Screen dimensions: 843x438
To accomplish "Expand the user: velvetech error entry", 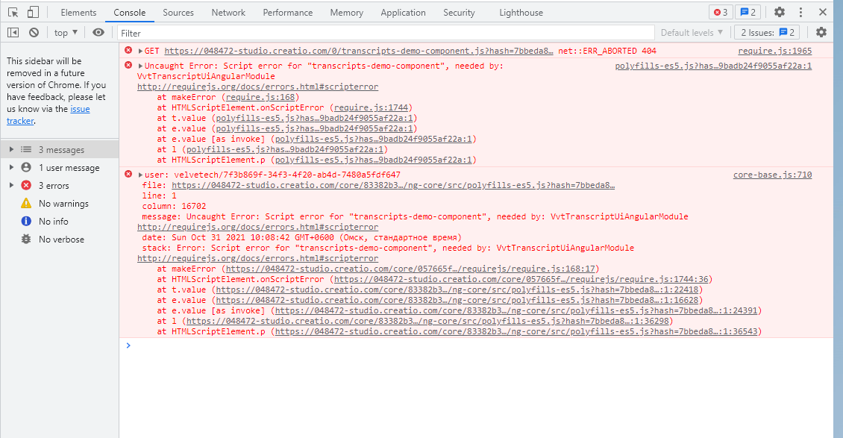I will click(140, 175).
